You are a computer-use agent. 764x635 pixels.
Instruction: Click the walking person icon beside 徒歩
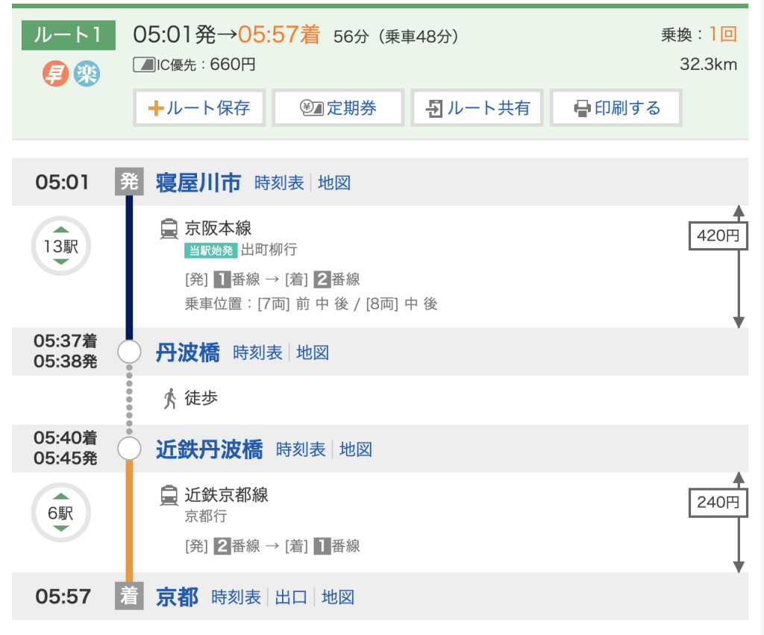click(169, 399)
